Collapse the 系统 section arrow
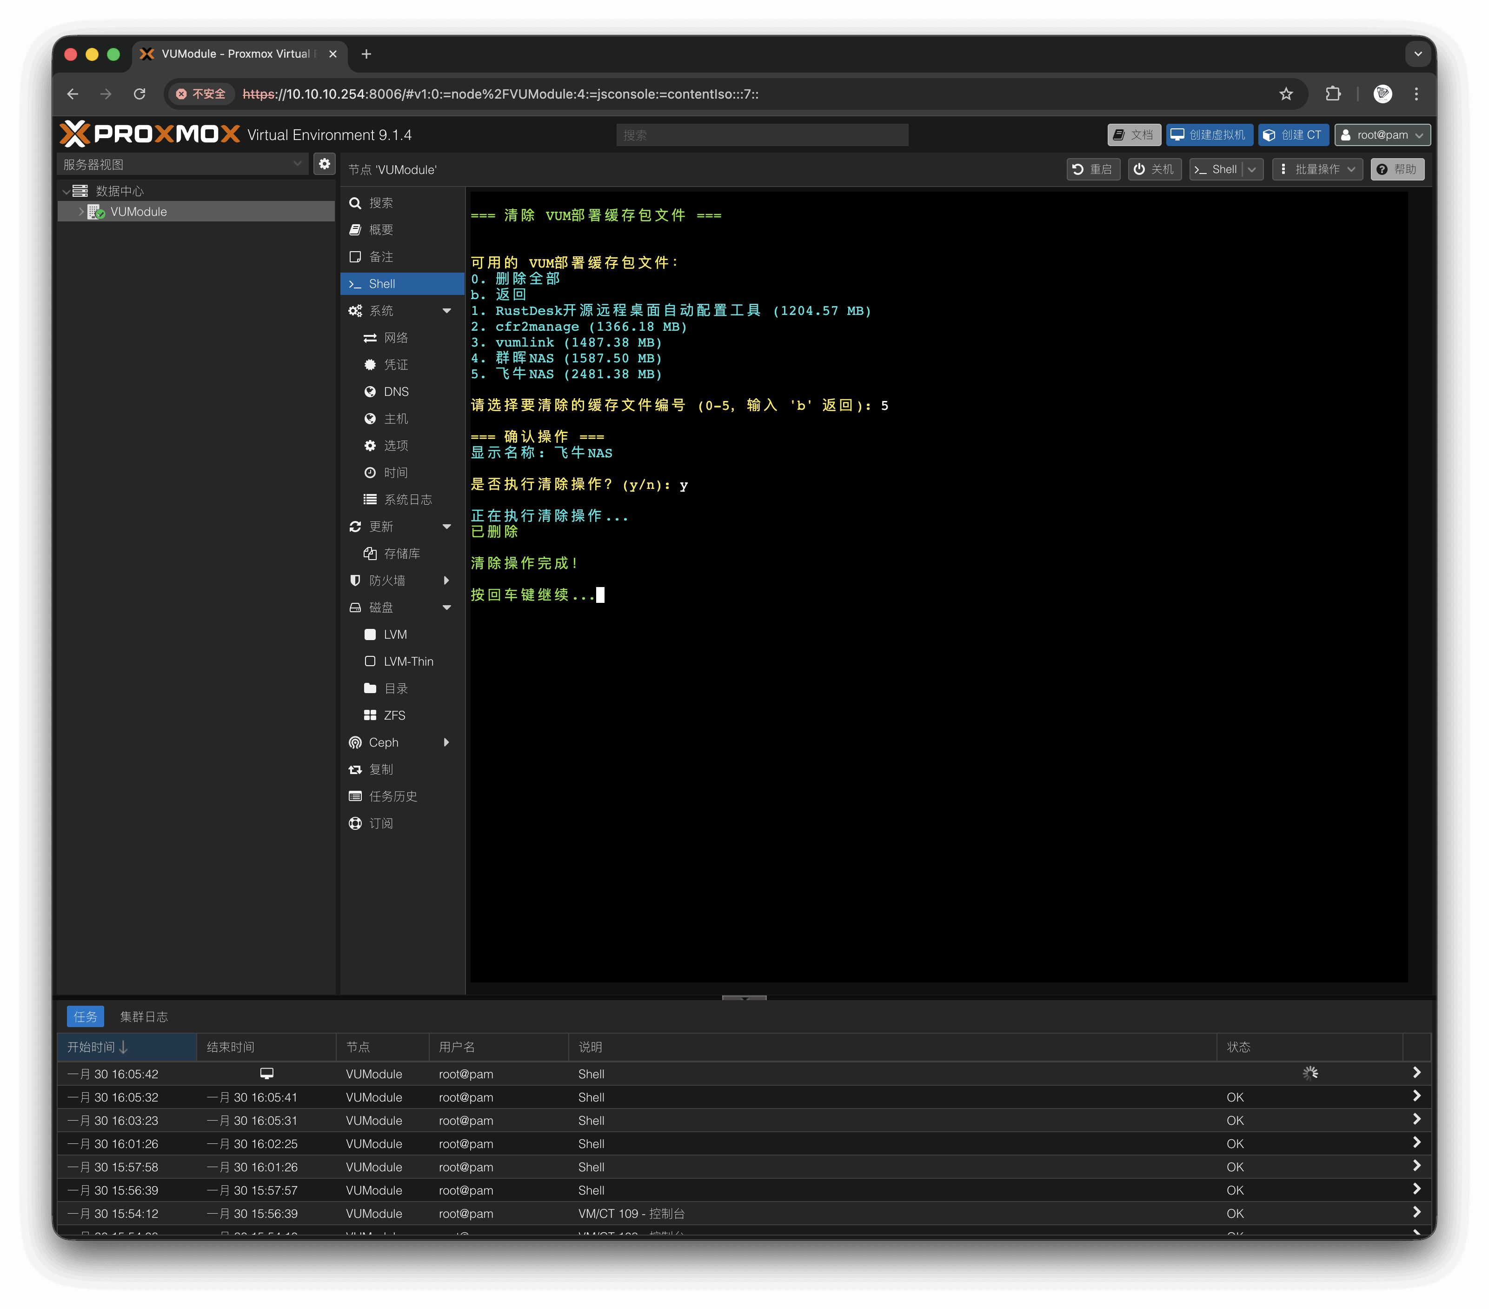 click(446, 310)
